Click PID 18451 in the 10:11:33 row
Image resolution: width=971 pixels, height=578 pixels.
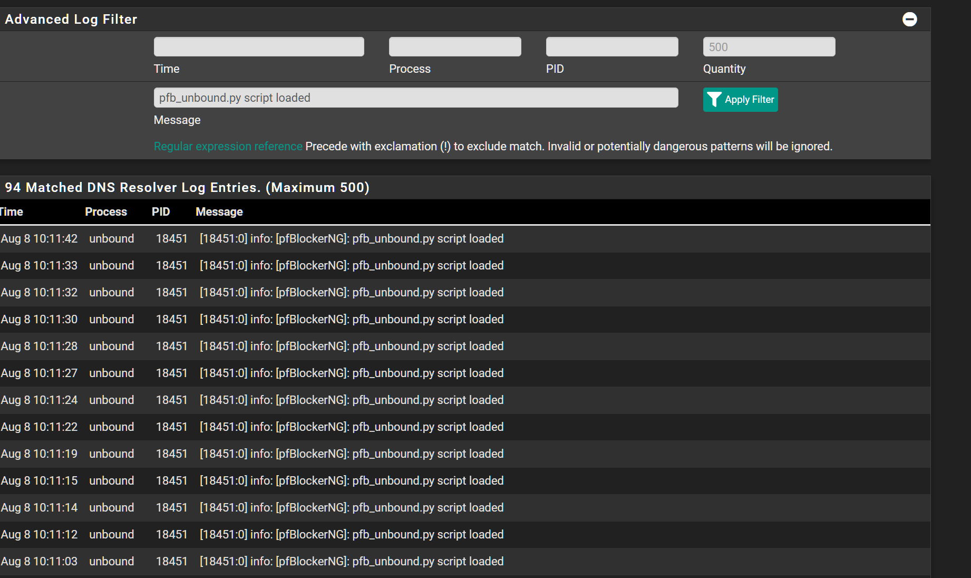point(172,266)
